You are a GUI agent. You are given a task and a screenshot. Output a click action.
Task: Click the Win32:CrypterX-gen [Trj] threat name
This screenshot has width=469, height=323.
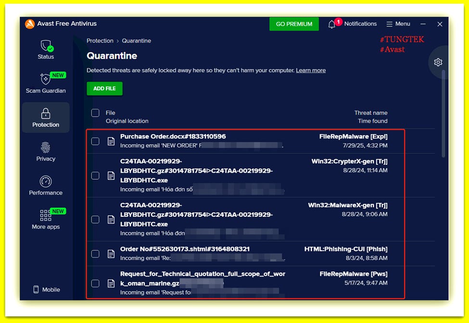point(349,161)
